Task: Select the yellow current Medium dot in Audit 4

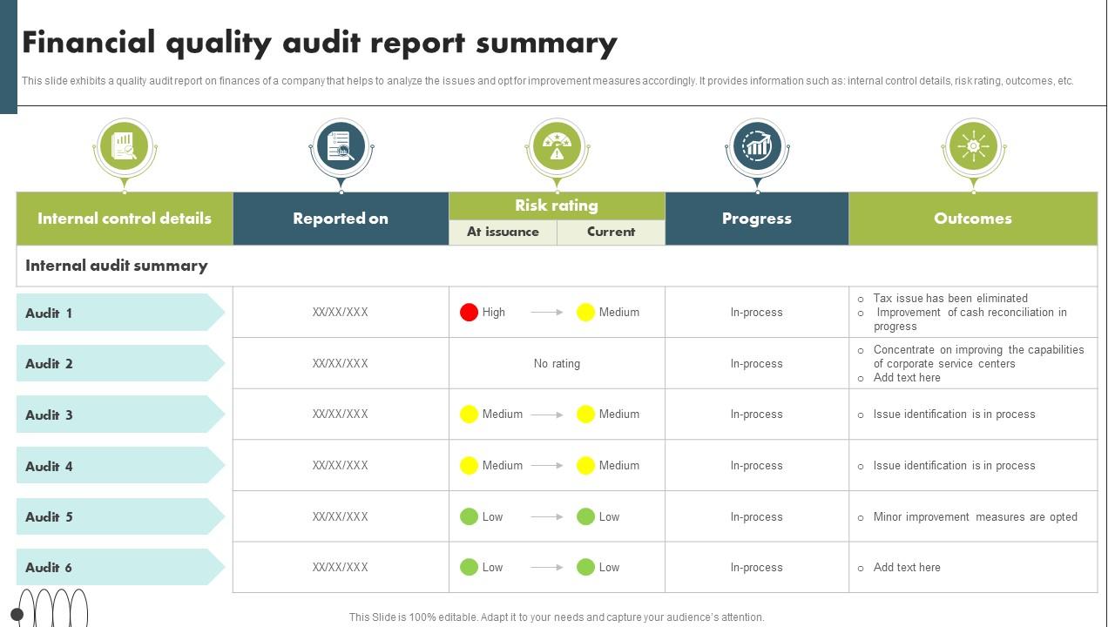Action: (x=585, y=466)
